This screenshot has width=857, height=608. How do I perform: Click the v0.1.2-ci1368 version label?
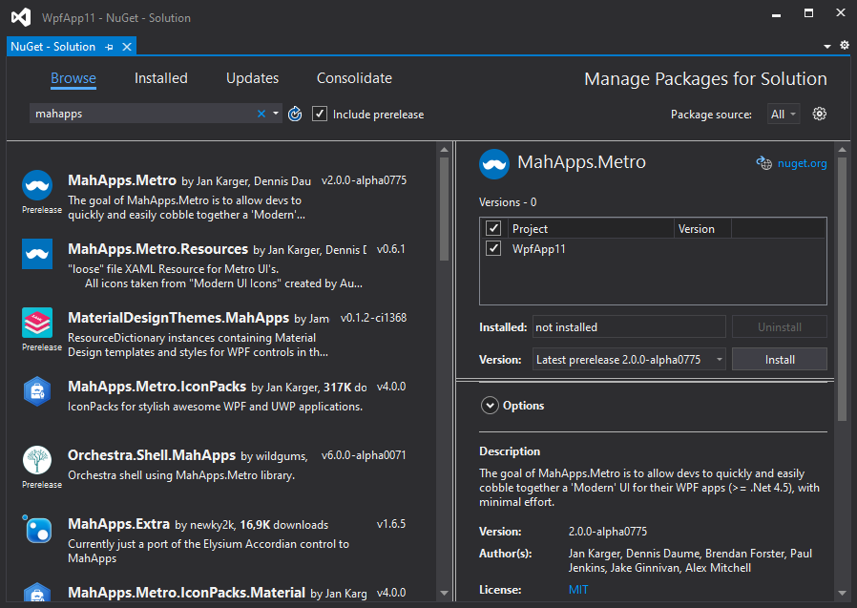[x=373, y=318]
